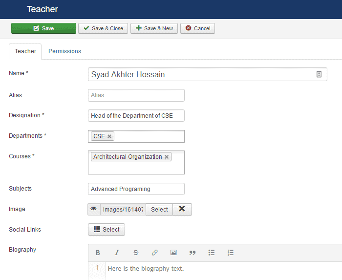
Task: Remove the CSE department tag
Action: (109, 136)
